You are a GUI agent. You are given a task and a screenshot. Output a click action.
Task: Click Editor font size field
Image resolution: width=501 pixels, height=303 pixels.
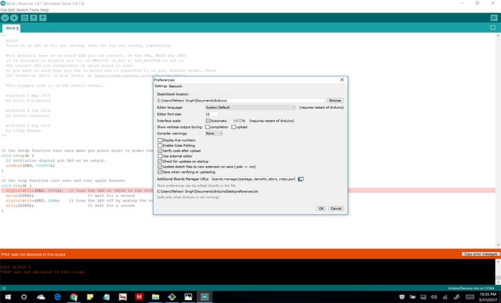pyautogui.click(x=212, y=114)
